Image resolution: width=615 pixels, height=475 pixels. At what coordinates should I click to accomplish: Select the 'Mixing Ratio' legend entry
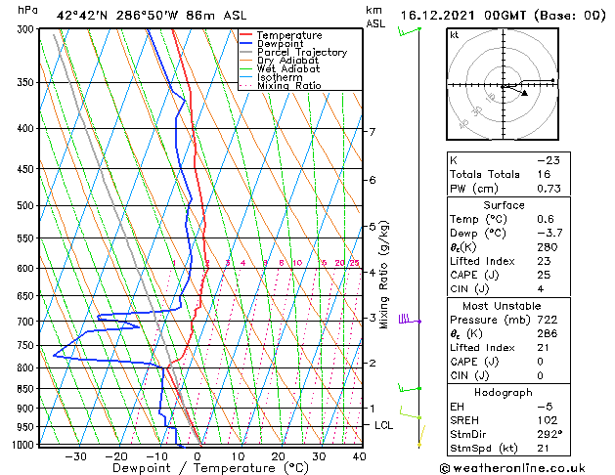tap(289, 86)
